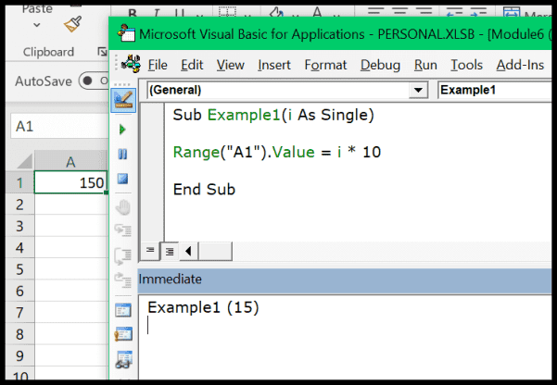Switch to Procedure View button
This screenshot has width=557, height=385.
tap(151, 251)
